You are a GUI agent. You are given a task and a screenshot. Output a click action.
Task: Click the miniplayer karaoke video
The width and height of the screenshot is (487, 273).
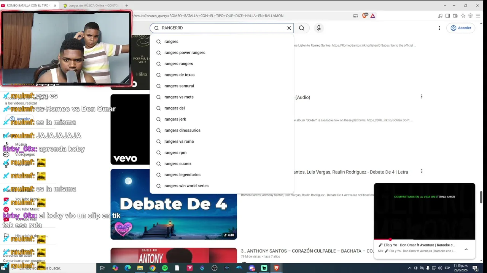(425, 211)
